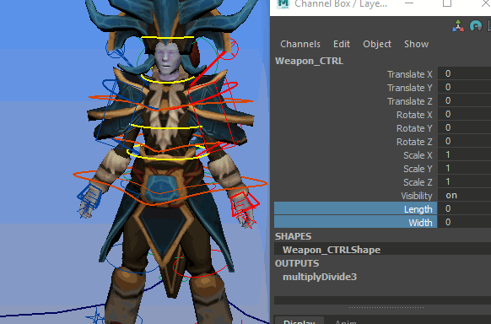Click the Rotate Z value field
The image size is (491, 324).
tap(464, 141)
